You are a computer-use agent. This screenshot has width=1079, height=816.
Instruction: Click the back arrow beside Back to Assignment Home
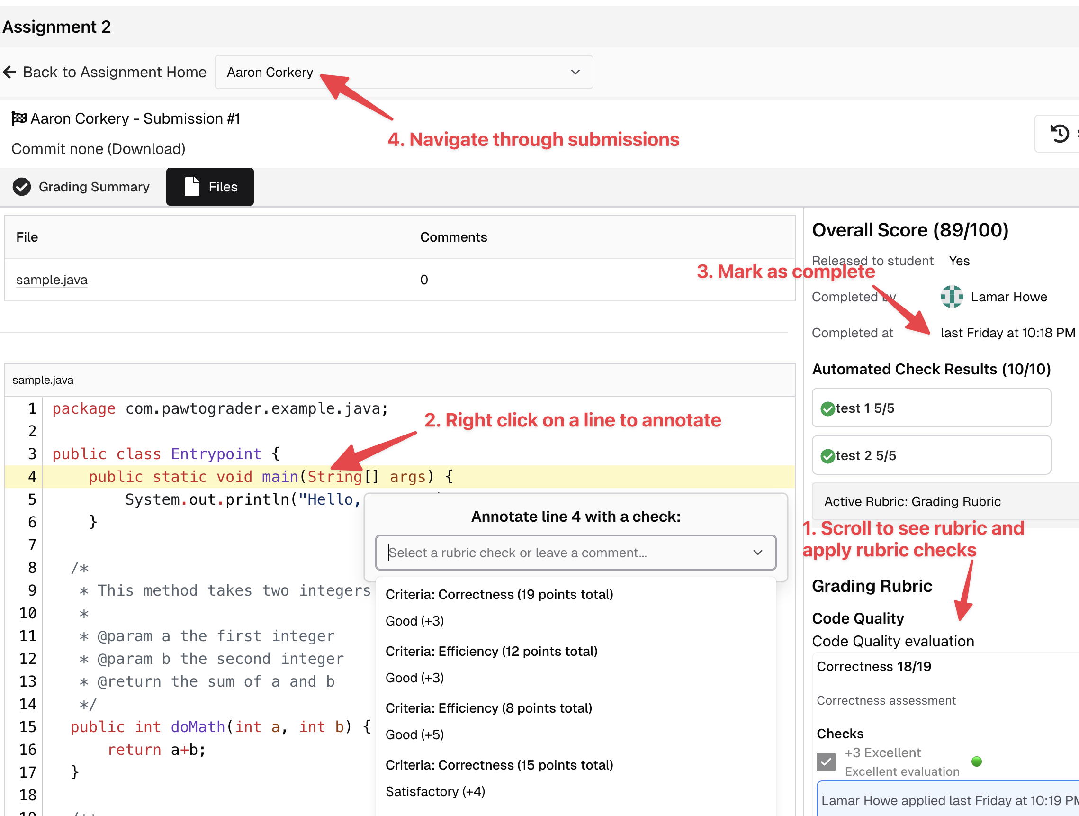[9, 72]
